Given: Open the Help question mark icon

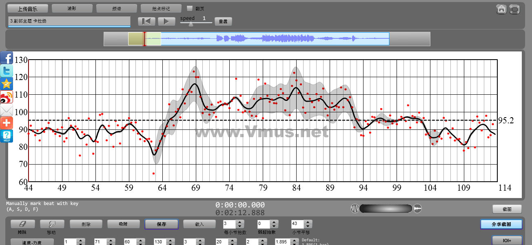Looking at the screenshot, I should (7, 136).
